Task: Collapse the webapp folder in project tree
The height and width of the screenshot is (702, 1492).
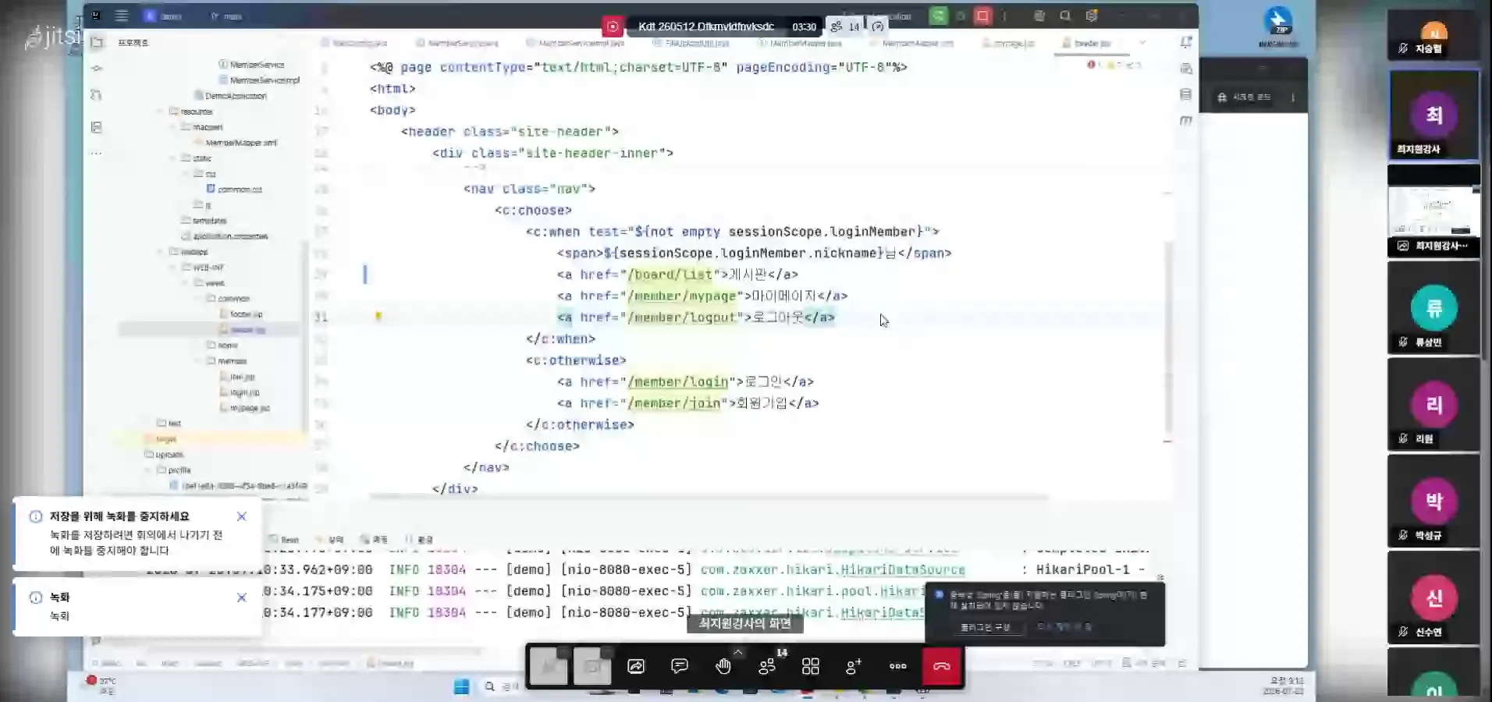Action: [x=162, y=252]
